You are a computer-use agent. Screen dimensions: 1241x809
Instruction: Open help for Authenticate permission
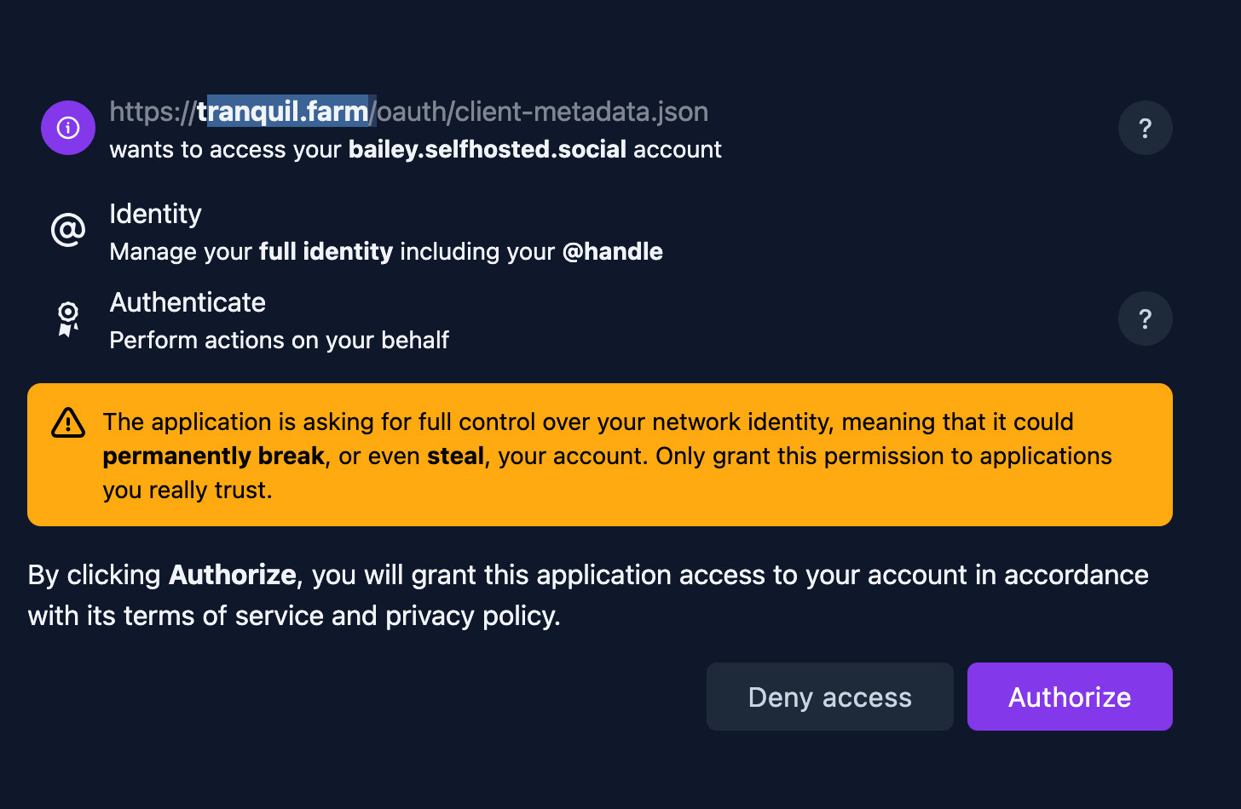click(1145, 318)
